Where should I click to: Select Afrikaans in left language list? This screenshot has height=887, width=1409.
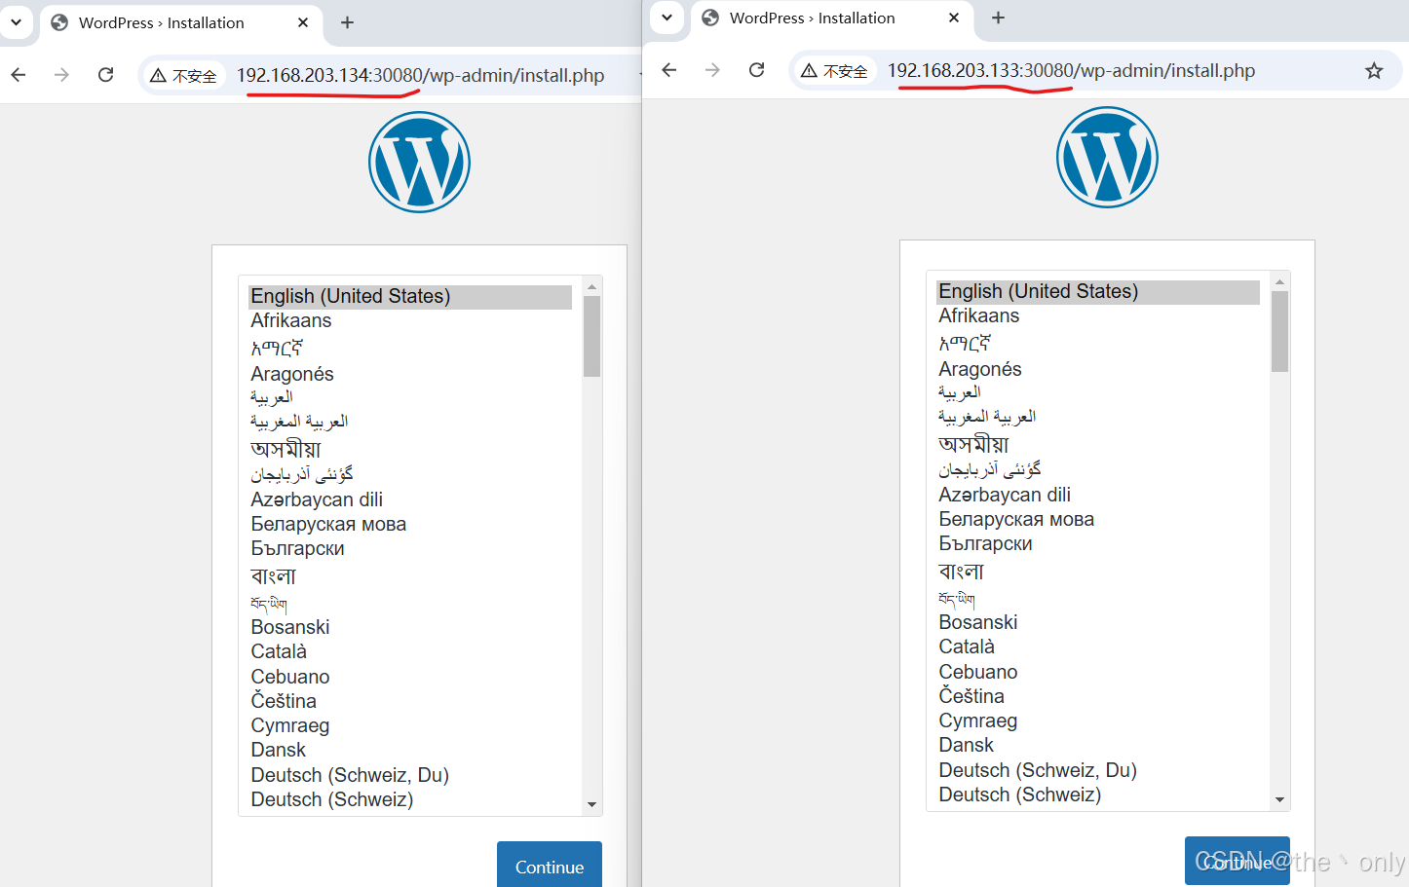coord(410,321)
